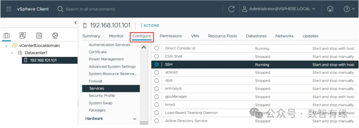359x128 pixels.
Task: Open the smiley feedback icon
Action: pos(330,9)
